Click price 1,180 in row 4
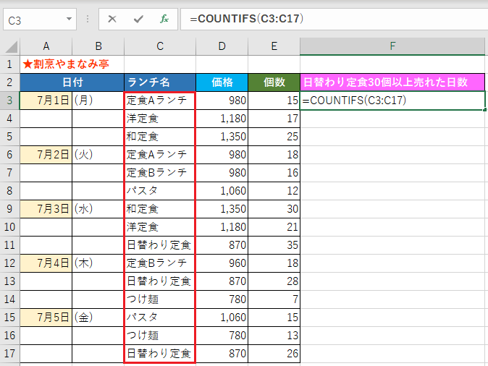The width and height of the screenshot is (488, 366). tap(222, 119)
